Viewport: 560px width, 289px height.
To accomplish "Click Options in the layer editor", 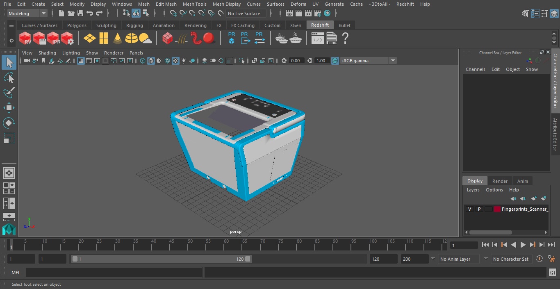I will pos(494,190).
